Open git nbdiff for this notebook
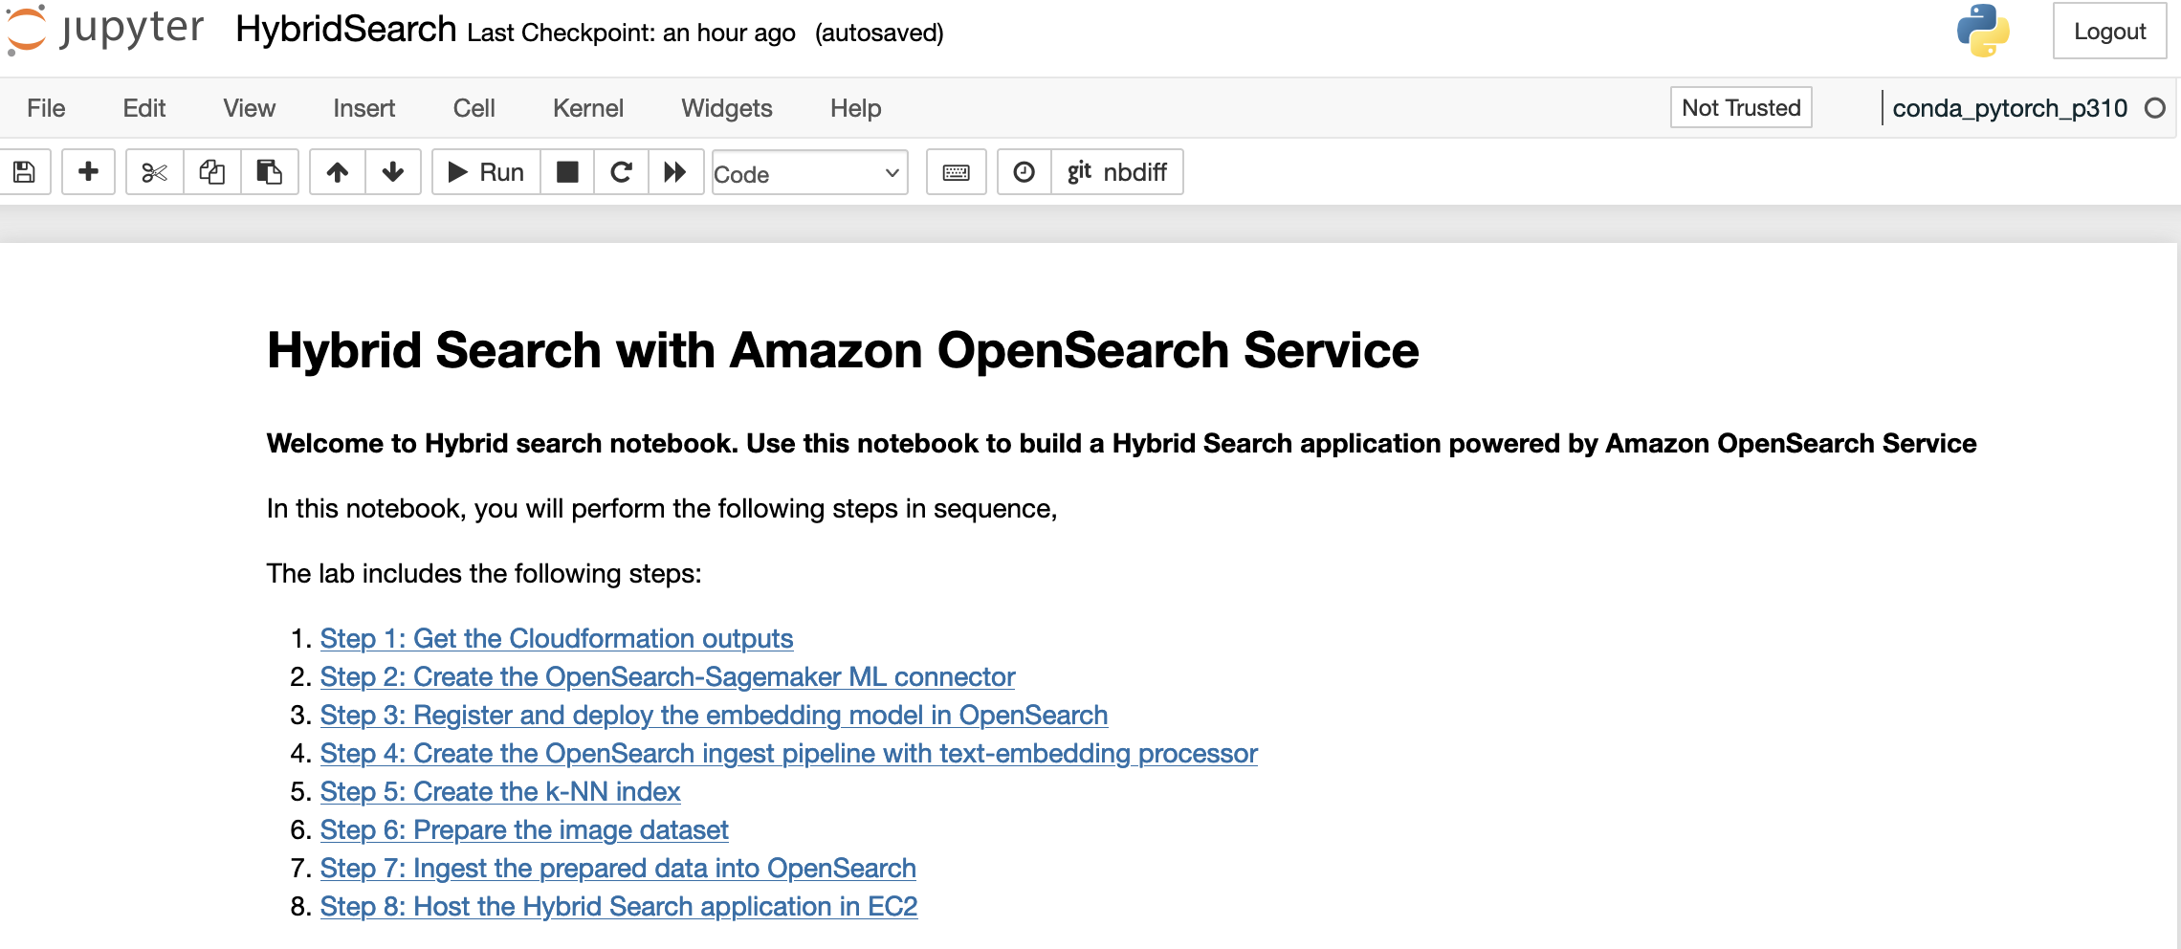This screenshot has height=949, width=2181. [1116, 172]
